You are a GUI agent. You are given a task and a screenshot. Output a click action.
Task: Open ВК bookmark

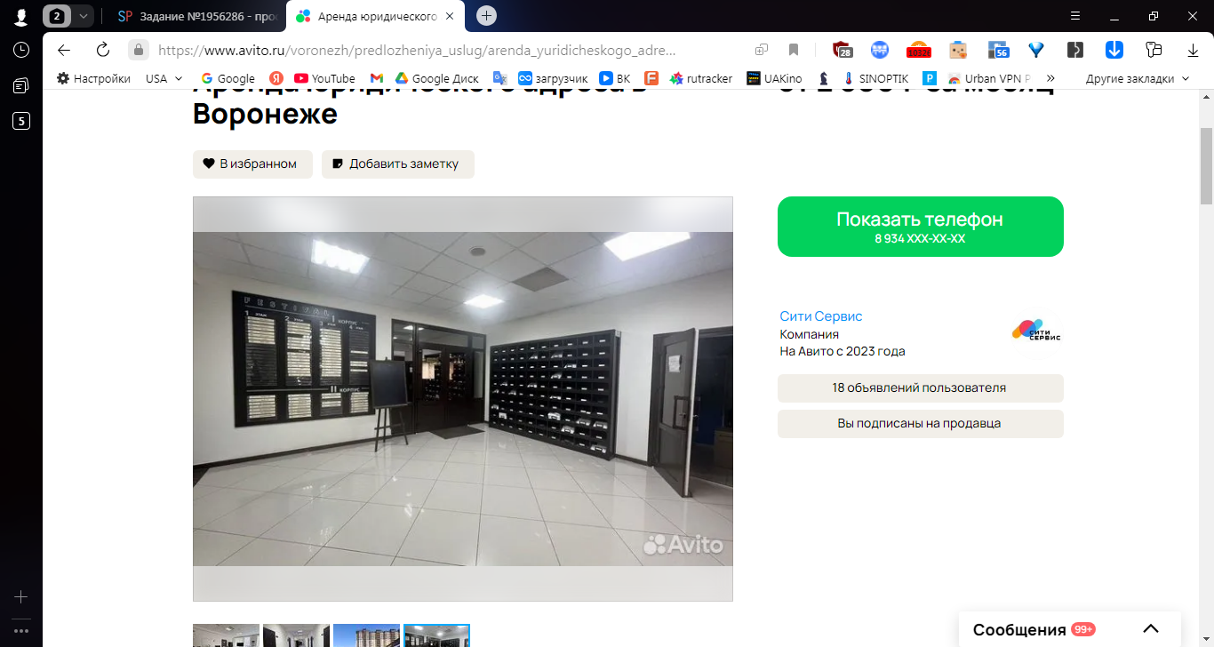(x=615, y=78)
